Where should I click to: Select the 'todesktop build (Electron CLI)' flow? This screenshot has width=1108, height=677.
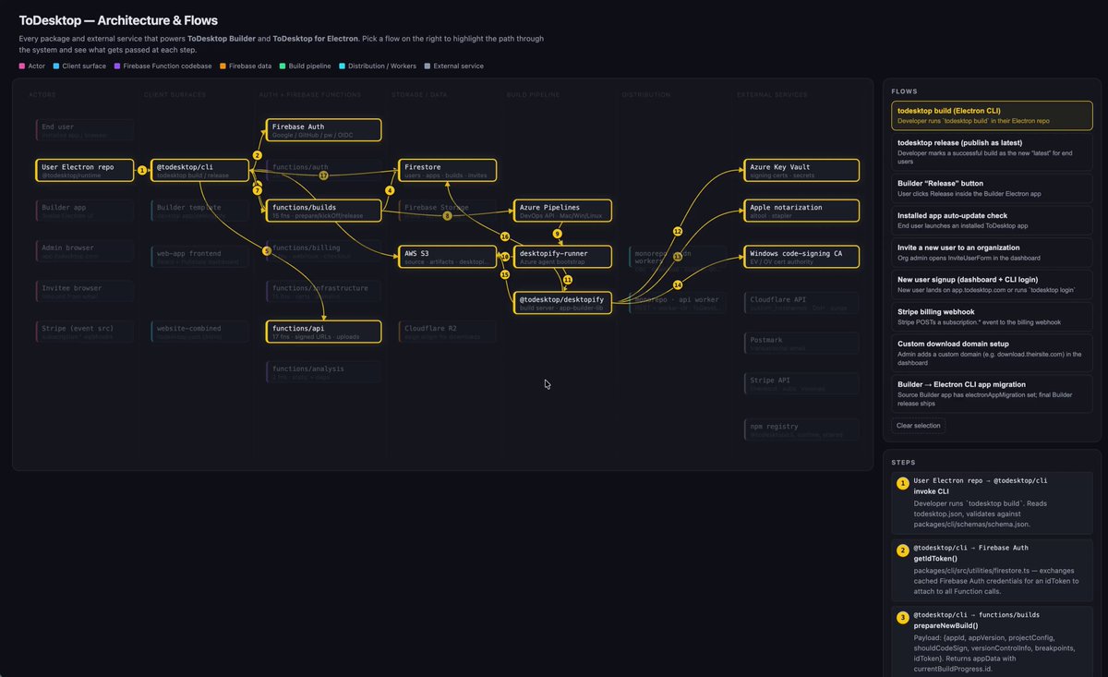(992, 115)
